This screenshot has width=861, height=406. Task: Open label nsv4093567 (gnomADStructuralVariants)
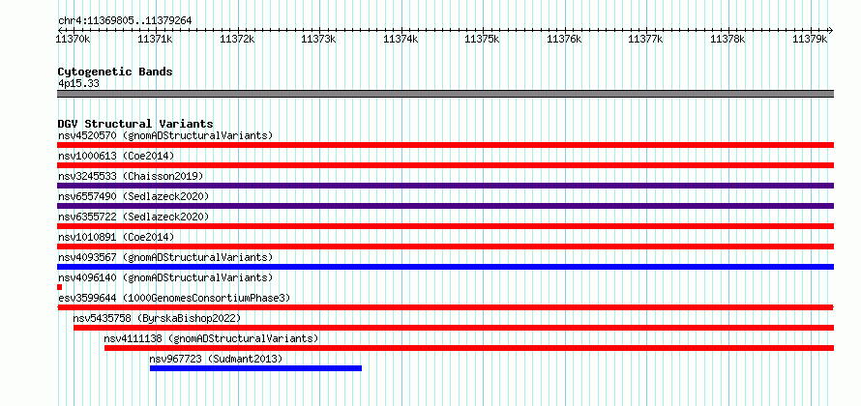tap(165, 257)
